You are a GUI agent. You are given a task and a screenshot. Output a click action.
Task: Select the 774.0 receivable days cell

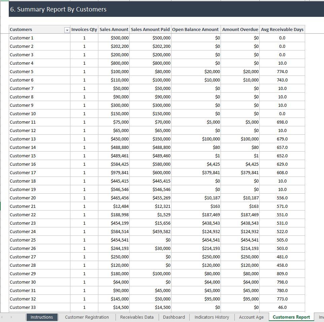[282, 71]
